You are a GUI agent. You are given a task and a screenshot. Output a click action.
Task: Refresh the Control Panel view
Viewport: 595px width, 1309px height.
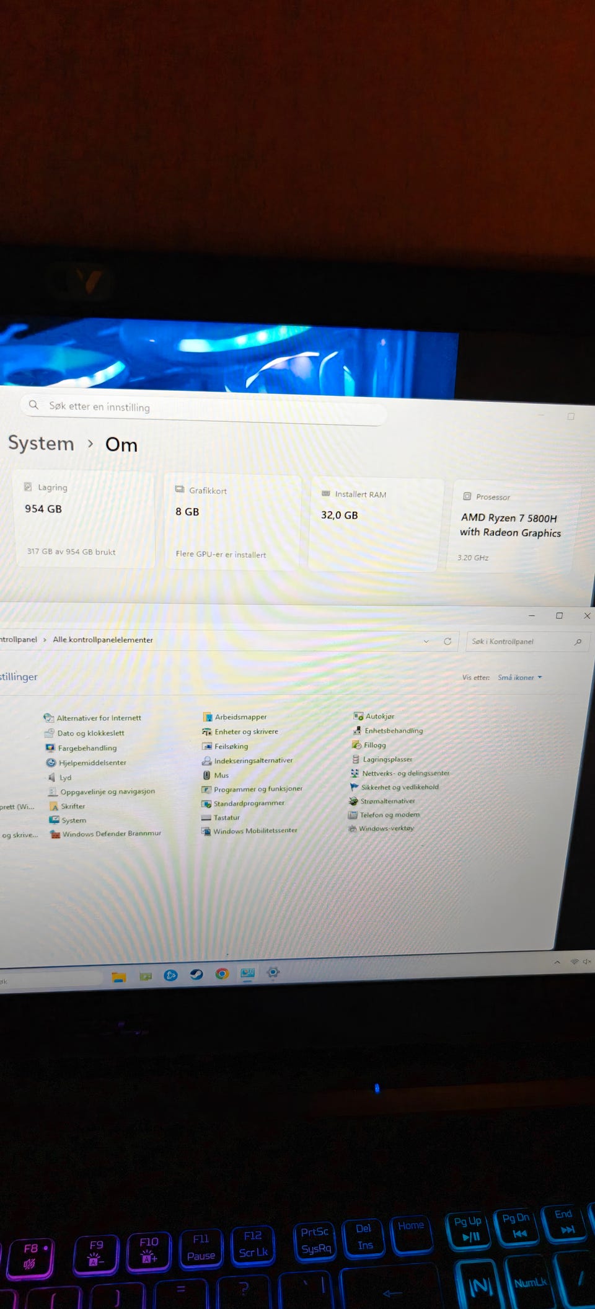pyautogui.click(x=447, y=641)
